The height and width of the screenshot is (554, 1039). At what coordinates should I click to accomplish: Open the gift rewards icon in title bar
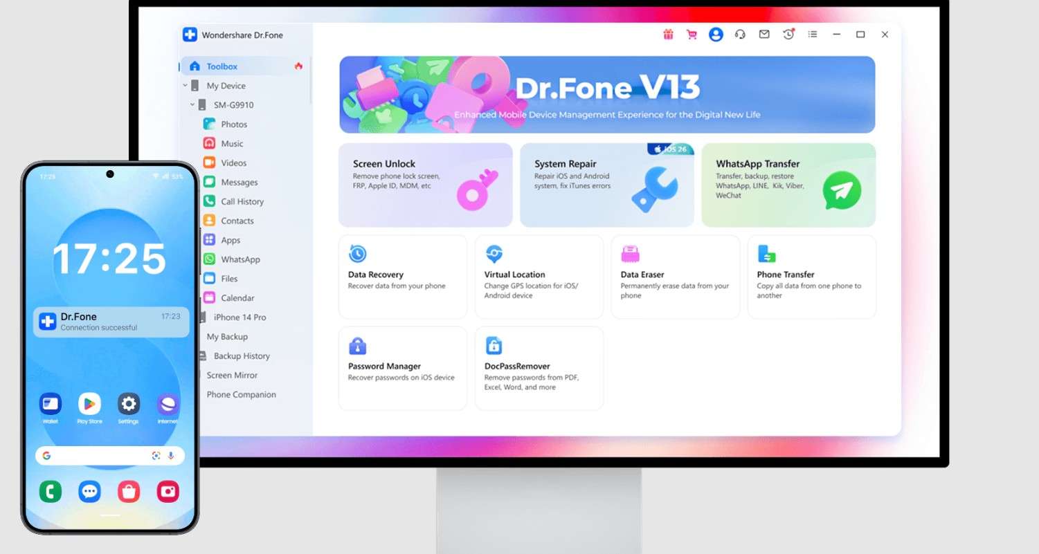pos(668,35)
